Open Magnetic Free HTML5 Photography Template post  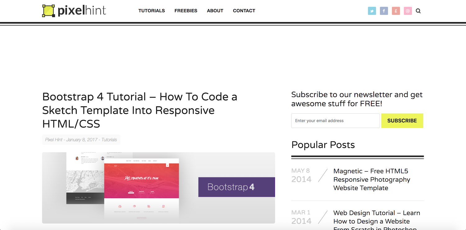(x=372, y=180)
